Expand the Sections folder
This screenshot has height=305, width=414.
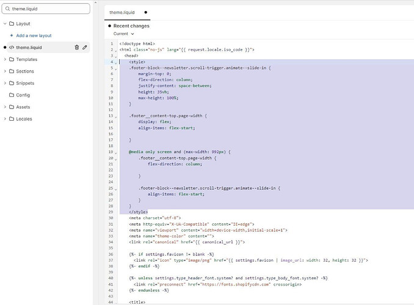pyautogui.click(x=5, y=71)
